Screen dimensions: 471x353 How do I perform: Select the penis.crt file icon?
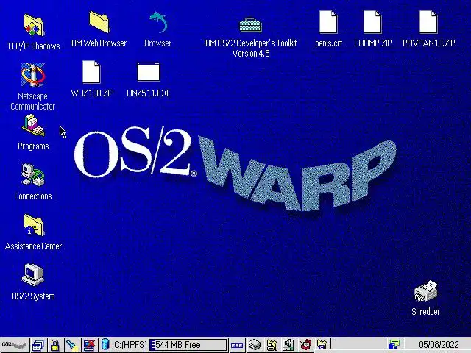click(x=328, y=22)
